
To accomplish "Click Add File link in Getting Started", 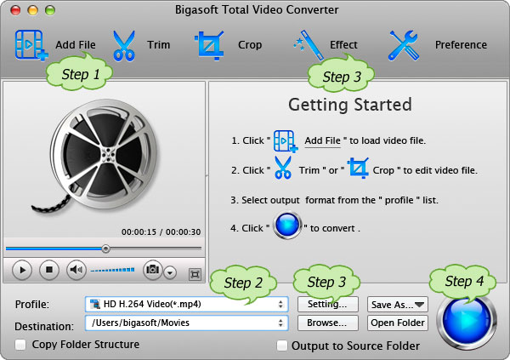I will pyautogui.click(x=322, y=140).
